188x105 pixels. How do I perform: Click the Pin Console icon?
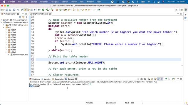pyautogui.click(x=166, y=79)
